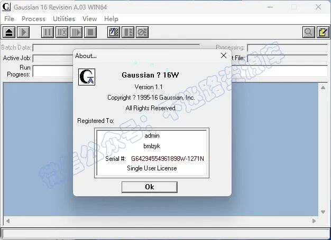Click the start job play icon
This screenshot has width=331, height=240.
[x=23, y=32]
